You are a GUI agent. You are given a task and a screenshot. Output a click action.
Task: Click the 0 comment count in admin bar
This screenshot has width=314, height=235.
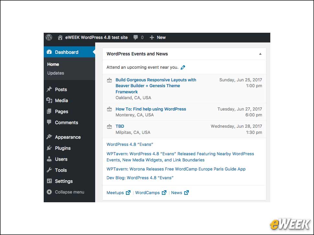click(142, 38)
